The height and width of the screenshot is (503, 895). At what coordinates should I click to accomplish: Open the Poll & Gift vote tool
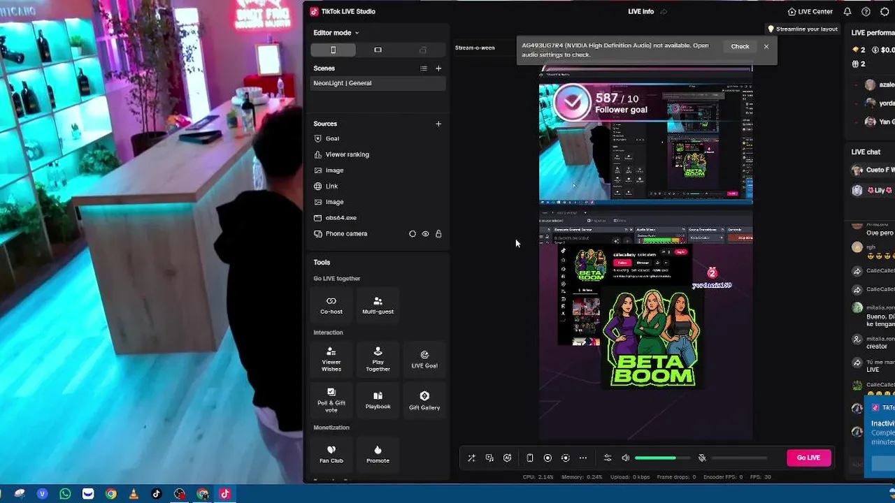[331, 400]
